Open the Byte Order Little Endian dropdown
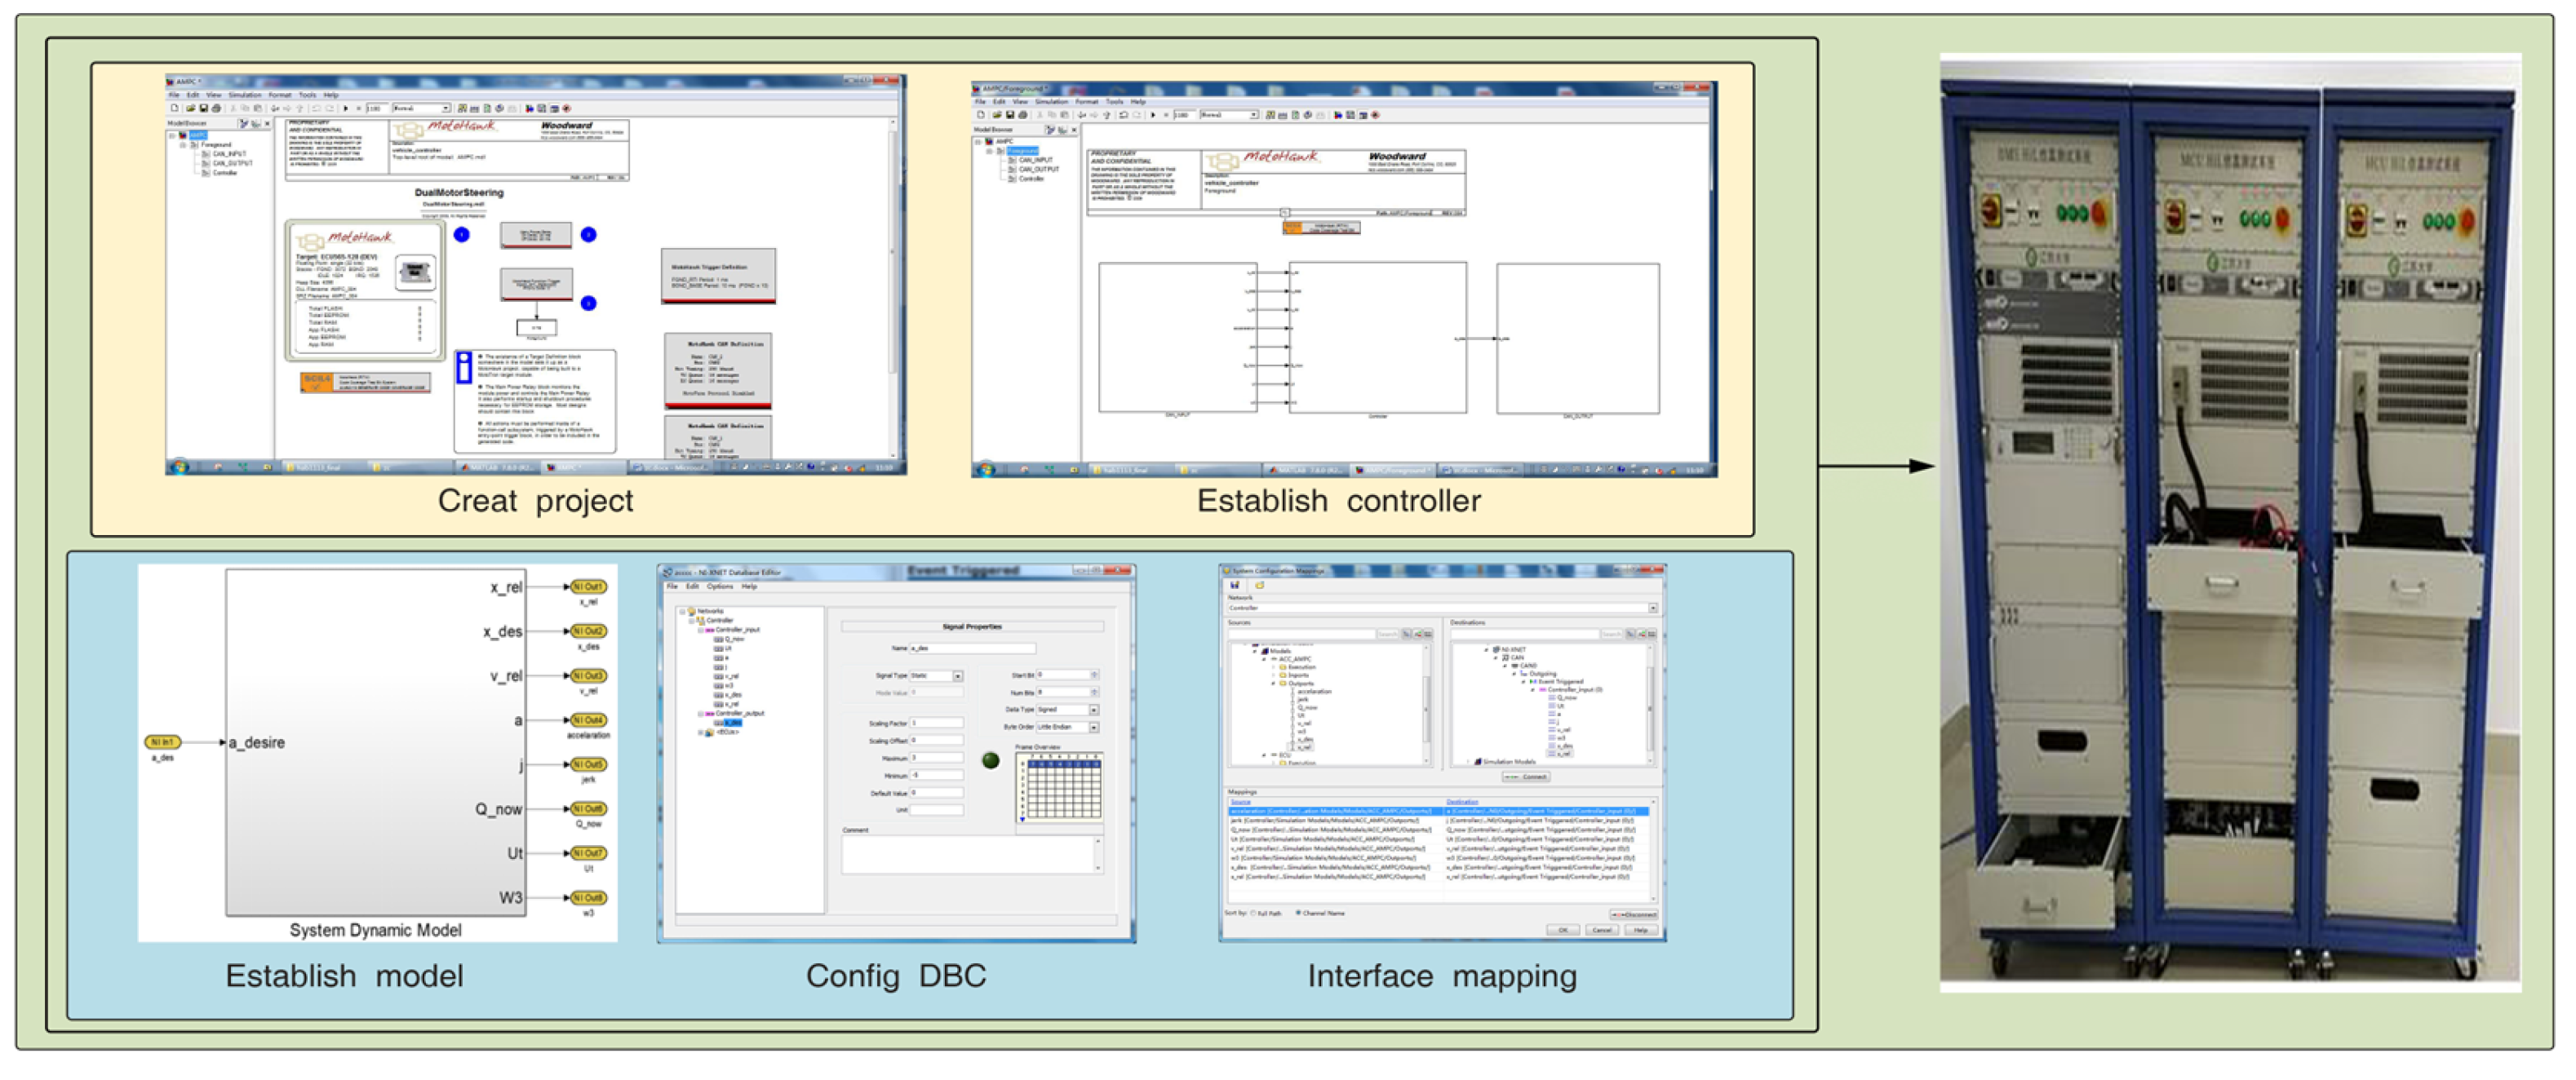Screen dimensions: 2576x1080 pos(1093,727)
